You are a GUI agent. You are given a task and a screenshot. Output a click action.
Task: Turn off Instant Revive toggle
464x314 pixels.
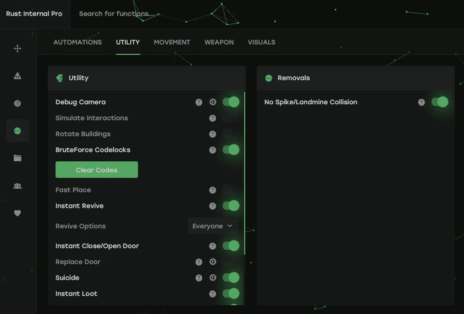click(231, 206)
